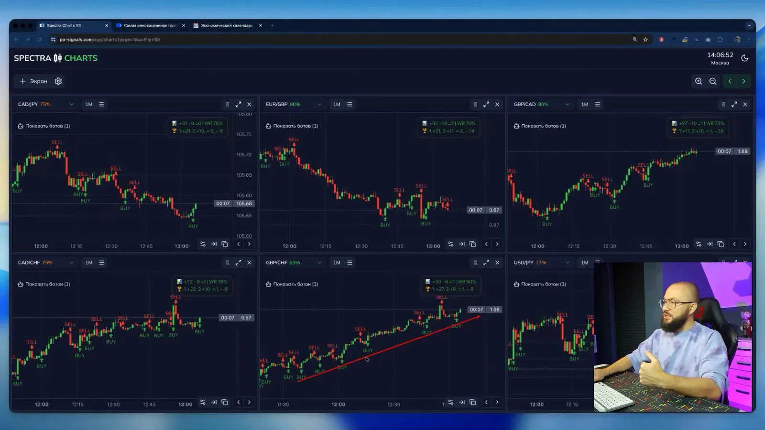Zoom out all charts magnifier icon
The image size is (765, 430).
pyautogui.click(x=713, y=81)
